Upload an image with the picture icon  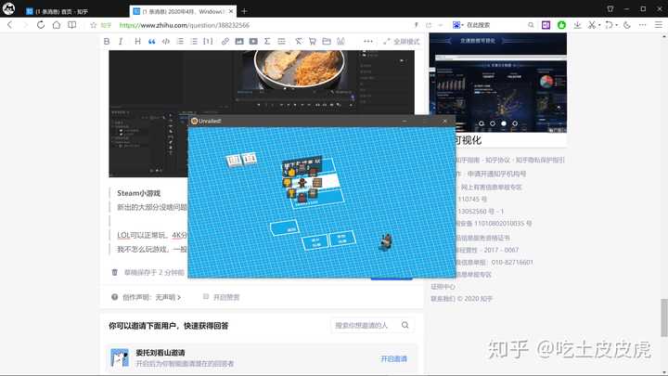239,42
